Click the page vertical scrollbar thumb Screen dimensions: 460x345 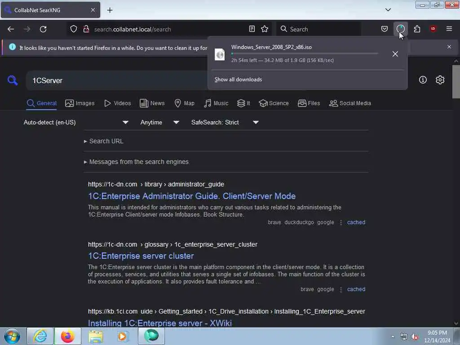click(x=456, y=82)
